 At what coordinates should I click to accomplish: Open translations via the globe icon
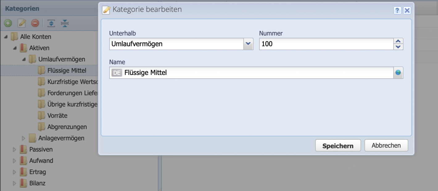(398, 72)
